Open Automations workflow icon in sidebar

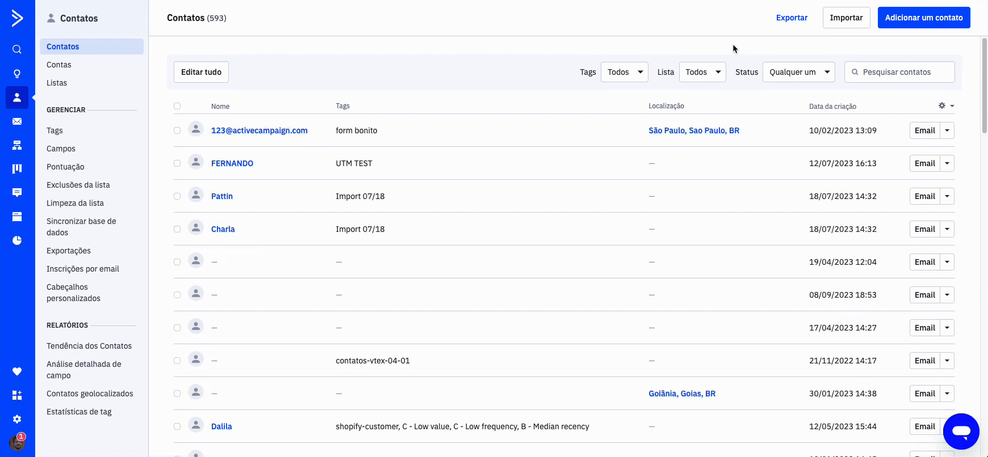(x=17, y=145)
